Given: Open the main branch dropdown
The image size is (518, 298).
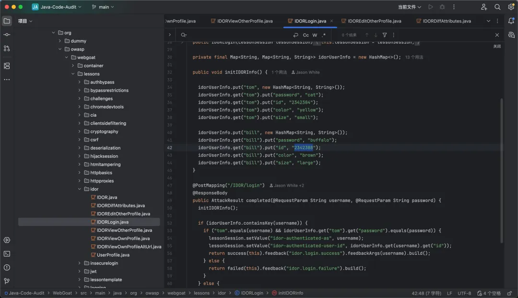Looking at the screenshot, I should [x=103, y=7].
